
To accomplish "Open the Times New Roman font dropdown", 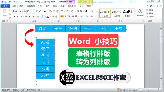I will (26, 11).
